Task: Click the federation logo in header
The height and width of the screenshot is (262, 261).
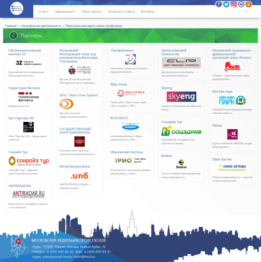Action: pos(17,9)
